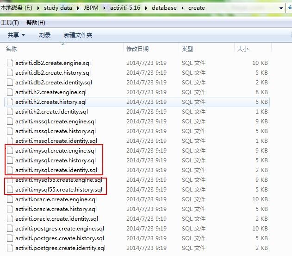The height and width of the screenshot is (256, 292).
Task: Click file icon of activiti.mysql55.create.history.sql
Action: tap(10, 189)
